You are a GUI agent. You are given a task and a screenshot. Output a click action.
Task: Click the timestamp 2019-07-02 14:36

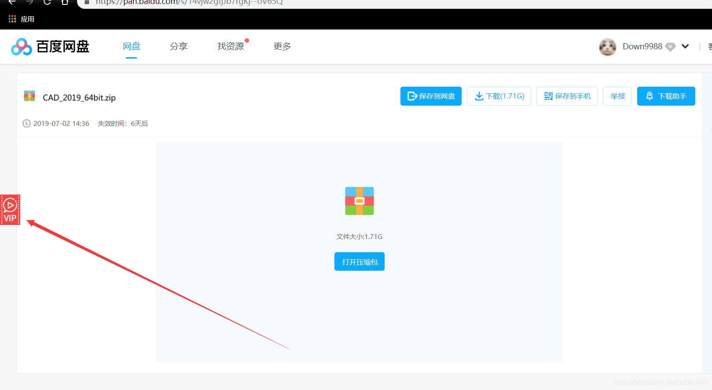click(x=61, y=123)
